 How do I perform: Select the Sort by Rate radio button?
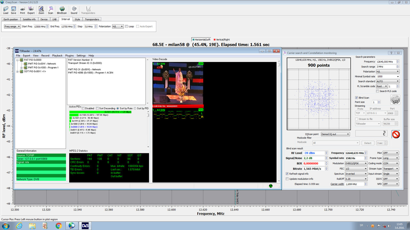[x=118, y=108]
